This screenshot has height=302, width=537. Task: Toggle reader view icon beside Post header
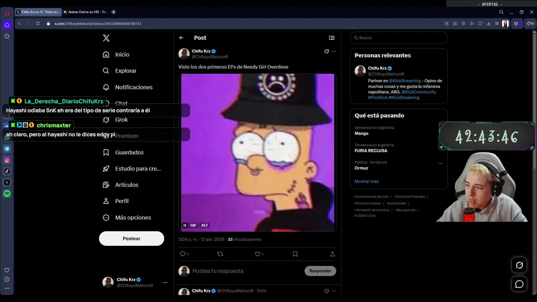click(x=332, y=38)
